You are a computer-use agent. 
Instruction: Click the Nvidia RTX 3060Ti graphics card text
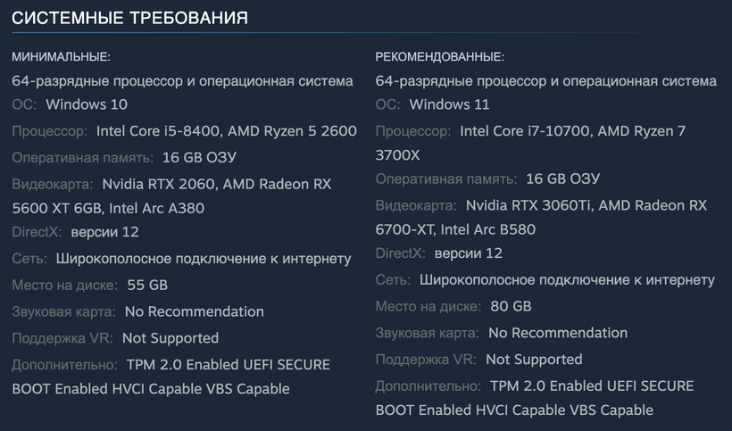526,205
